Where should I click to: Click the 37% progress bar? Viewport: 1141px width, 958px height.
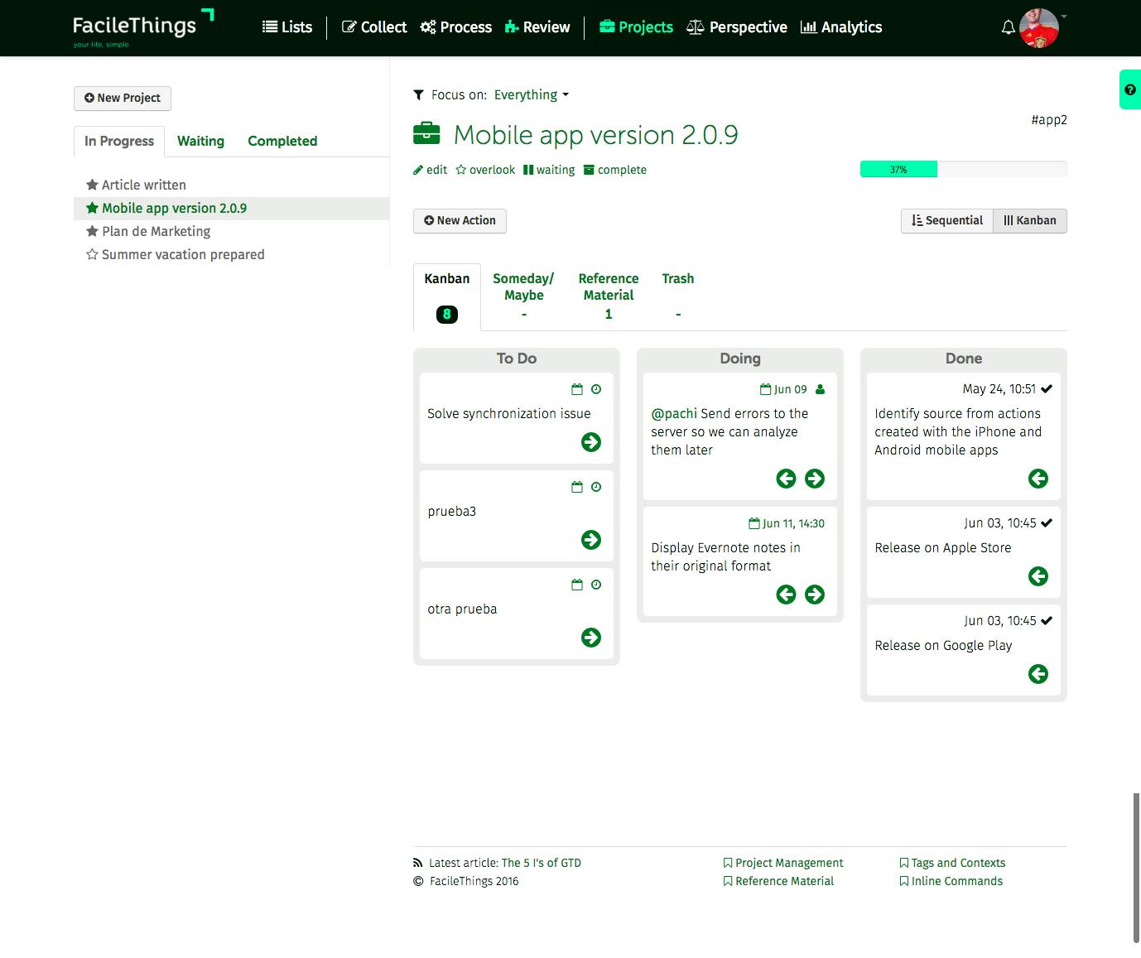898,169
